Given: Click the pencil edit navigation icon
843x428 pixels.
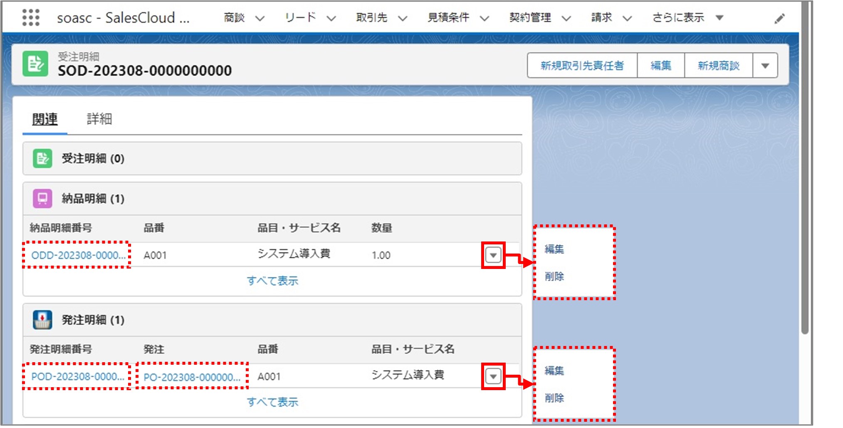Looking at the screenshot, I should 779,18.
